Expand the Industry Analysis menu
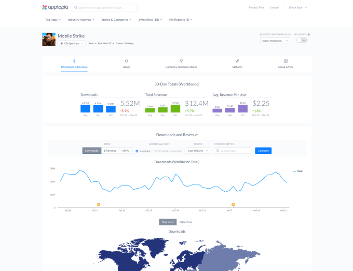The height and width of the screenshot is (271, 353). tap(81, 20)
